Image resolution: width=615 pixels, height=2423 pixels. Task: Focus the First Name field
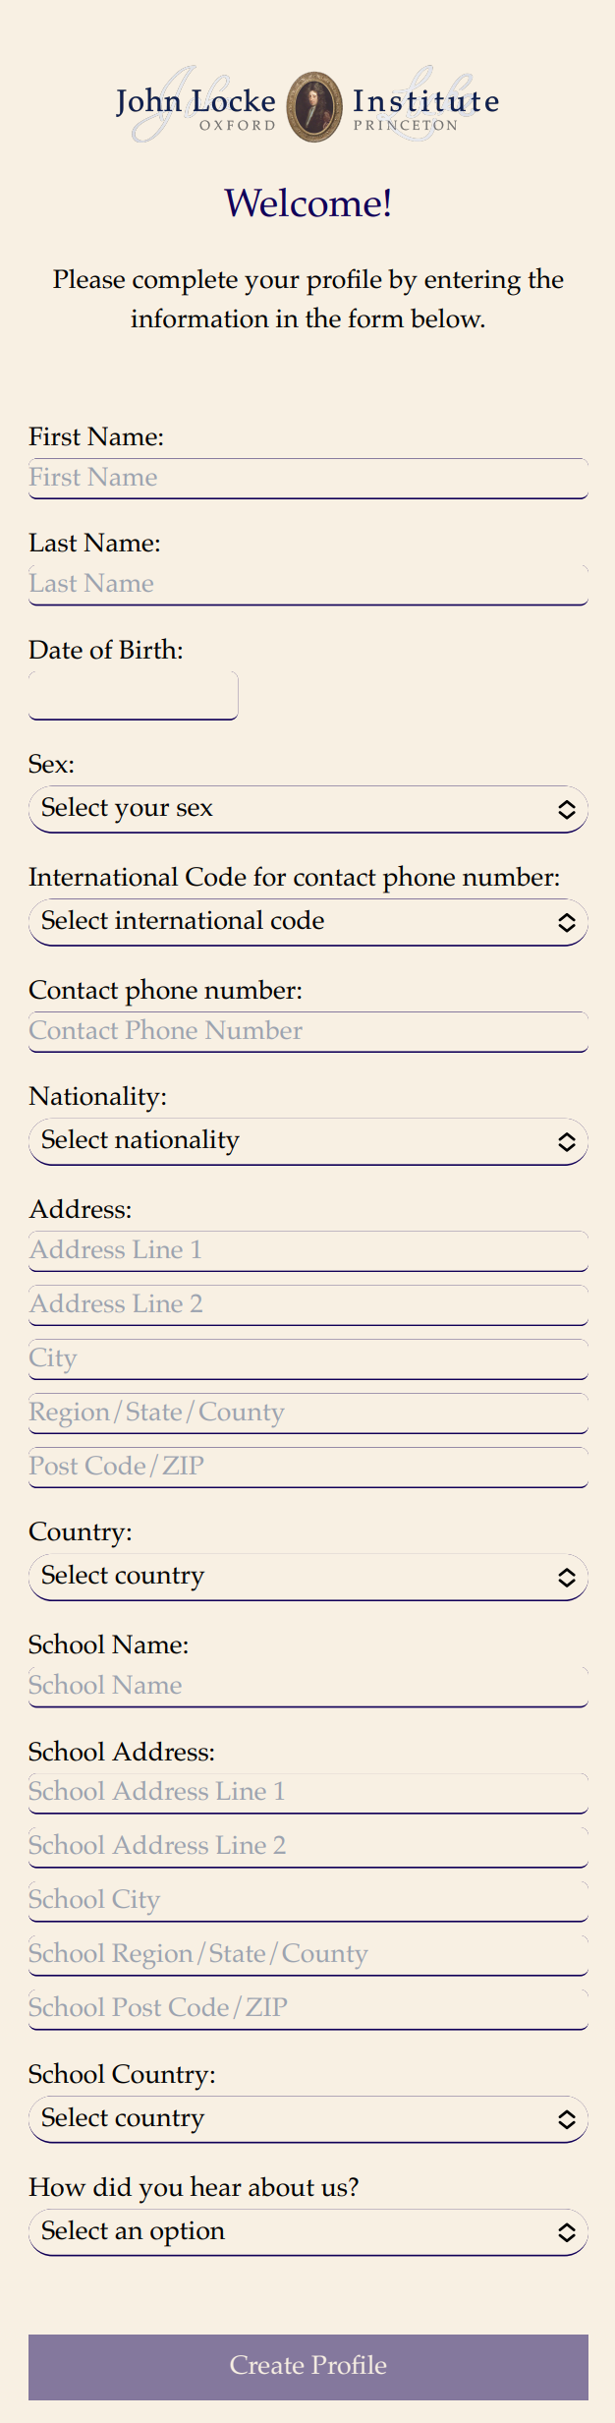pyautogui.click(x=308, y=478)
